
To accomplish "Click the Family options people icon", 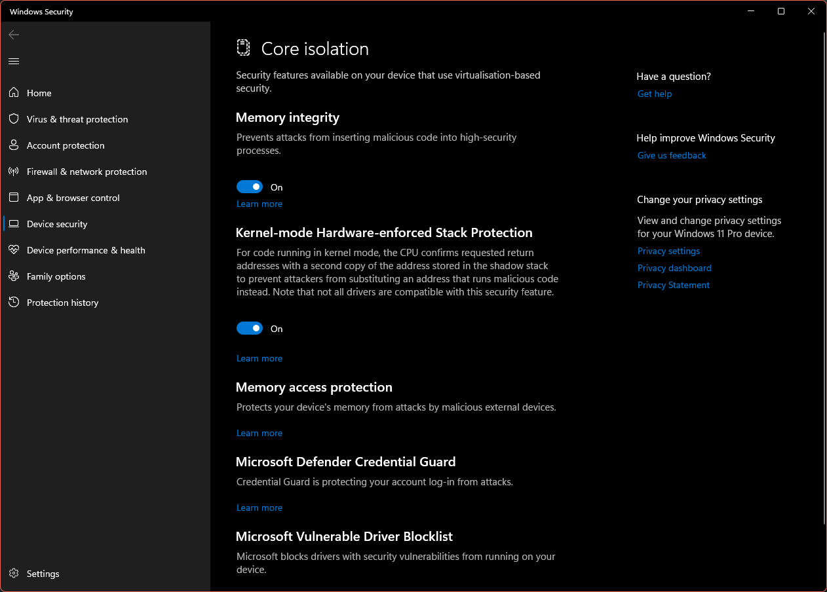I will click(14, 276).
